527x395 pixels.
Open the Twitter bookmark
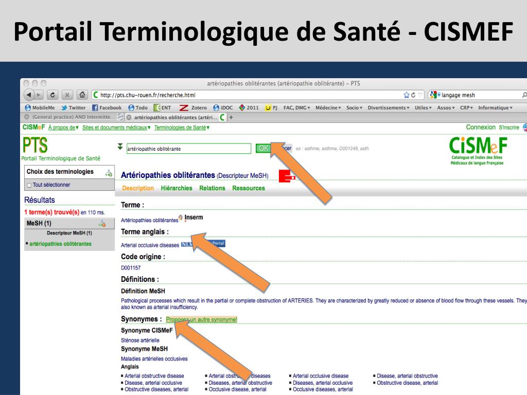(x=73, y=108)
